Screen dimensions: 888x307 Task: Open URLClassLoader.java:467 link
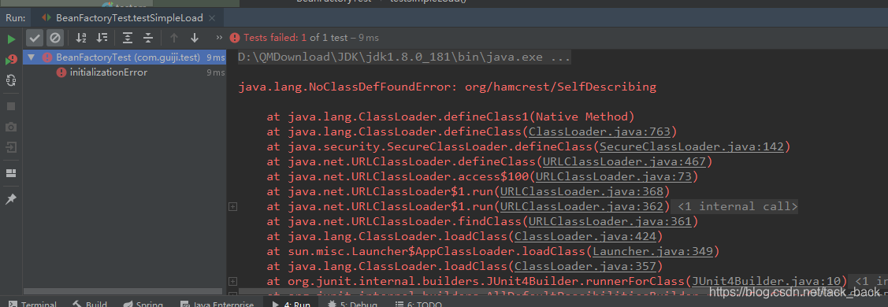(x=625, y=161)
